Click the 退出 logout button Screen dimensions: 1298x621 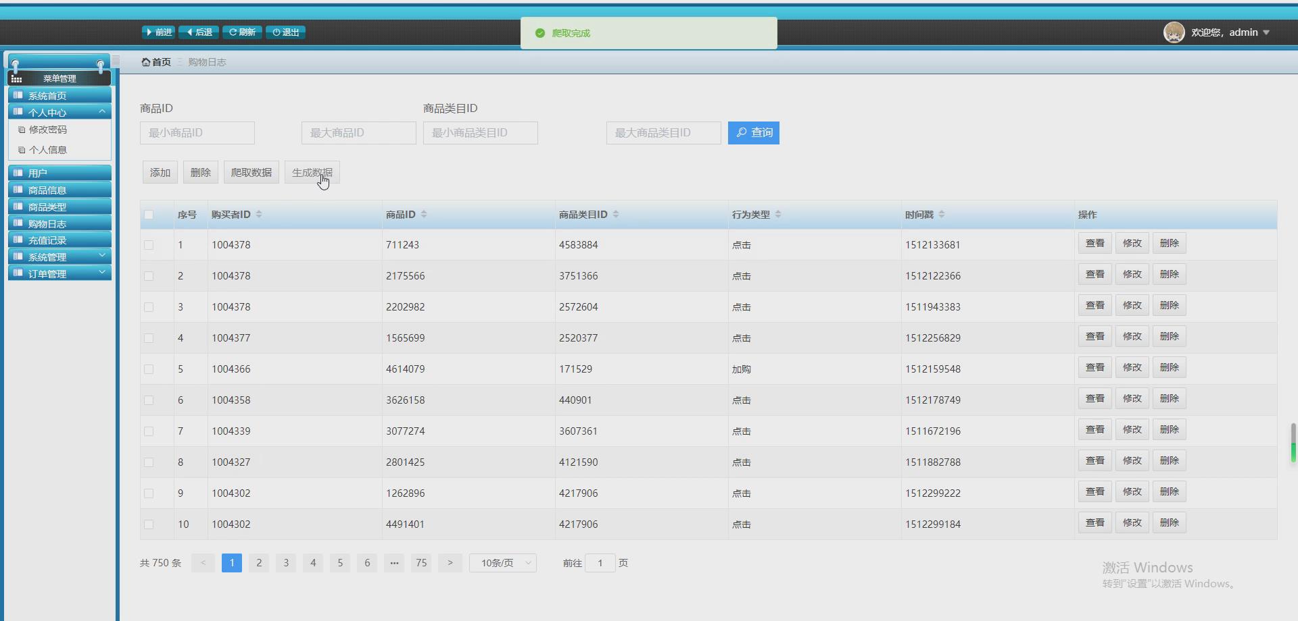(x=285, y=32)
